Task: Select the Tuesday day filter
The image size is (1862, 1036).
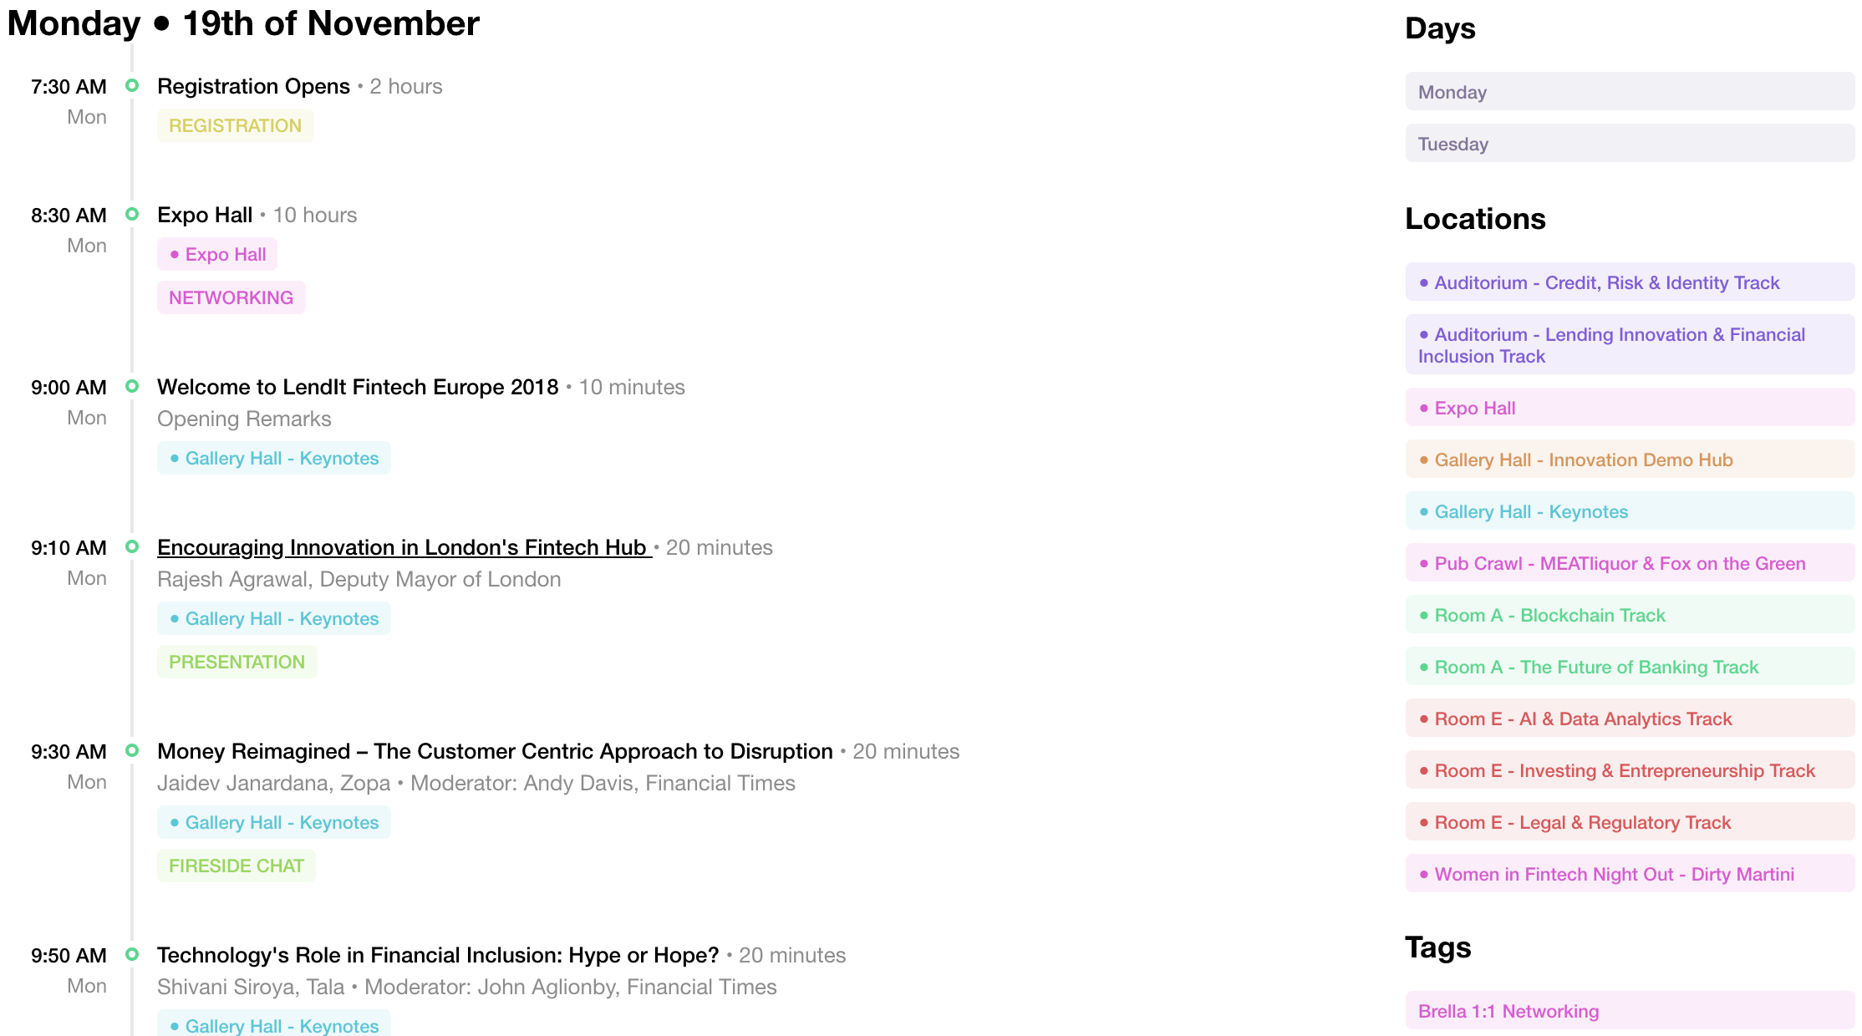Action: (1630, 144)
